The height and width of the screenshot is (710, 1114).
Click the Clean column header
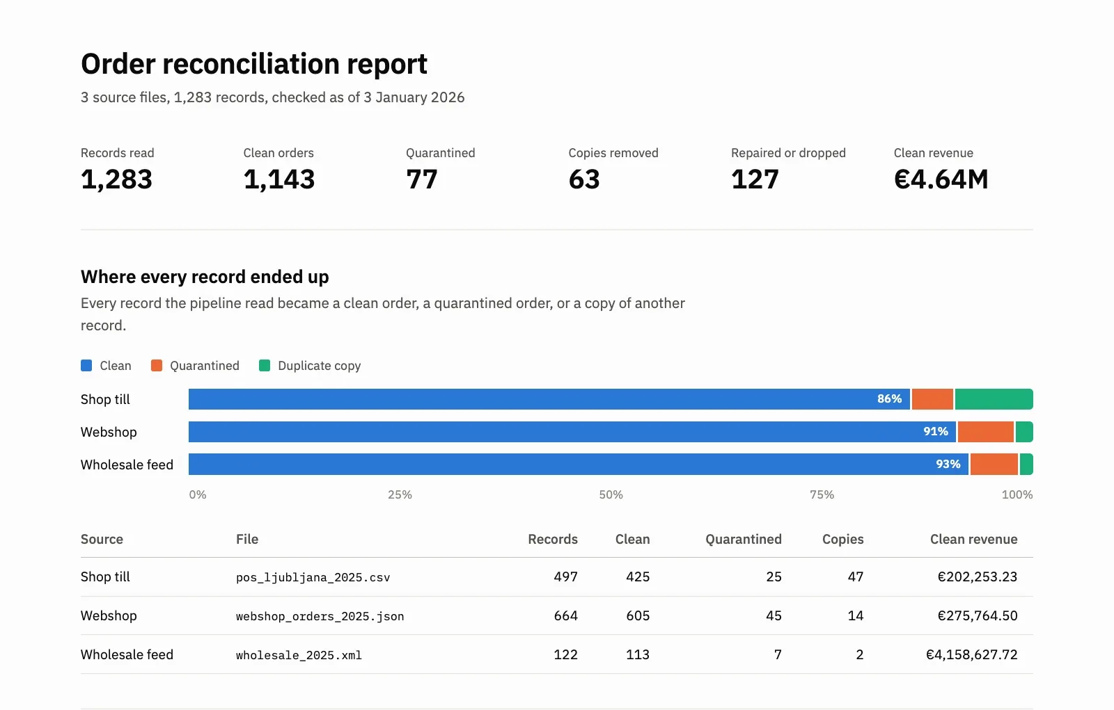632,539
